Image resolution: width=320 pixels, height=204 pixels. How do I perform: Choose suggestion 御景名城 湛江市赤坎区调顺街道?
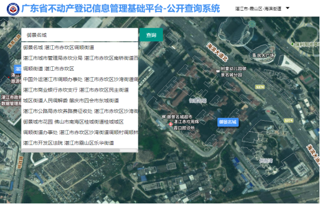79,48
